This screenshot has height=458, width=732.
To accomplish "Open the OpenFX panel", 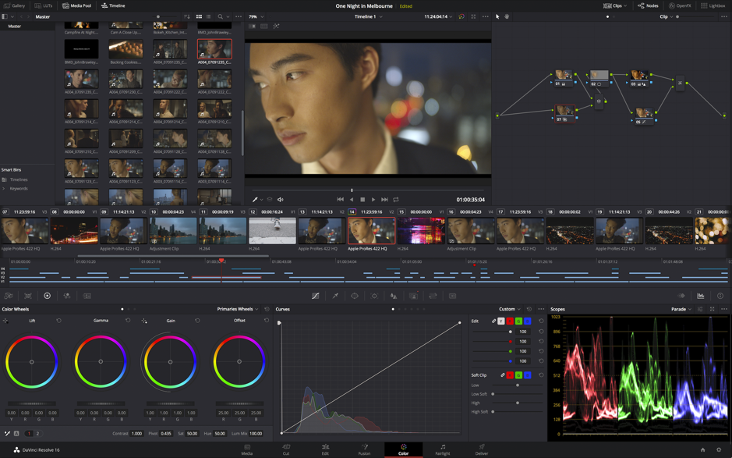I will coord(683,5).
